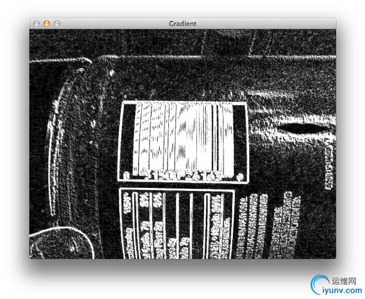This screenshot has height=299, width=365.
Task: Click the Gradient title bar text
Action: click(182, 24)
